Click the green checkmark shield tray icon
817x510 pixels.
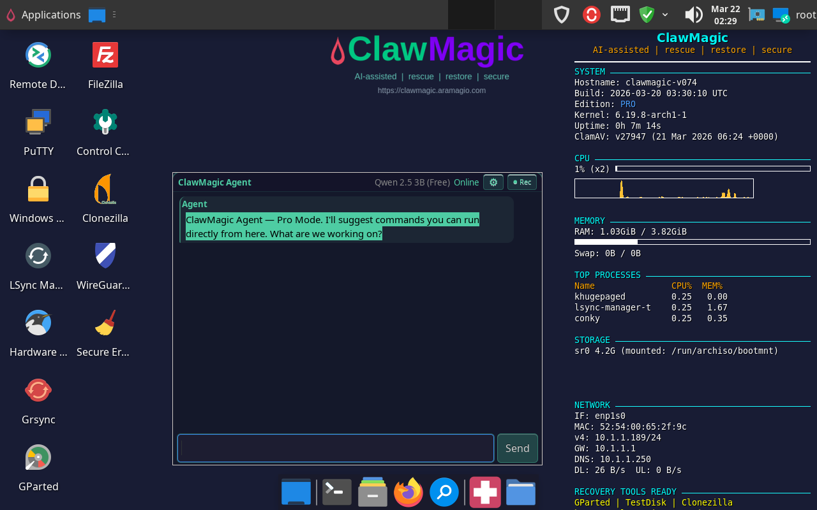tap(647, 15)
